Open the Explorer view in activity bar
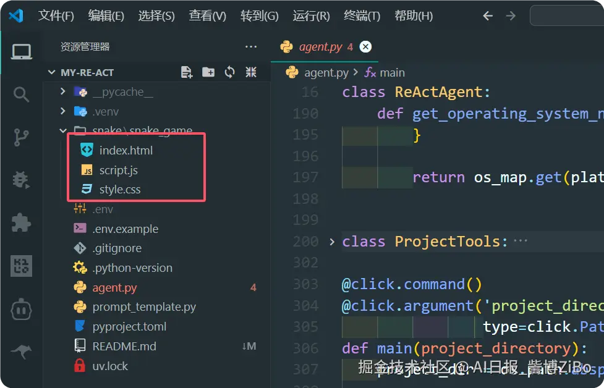 [21, 51]
